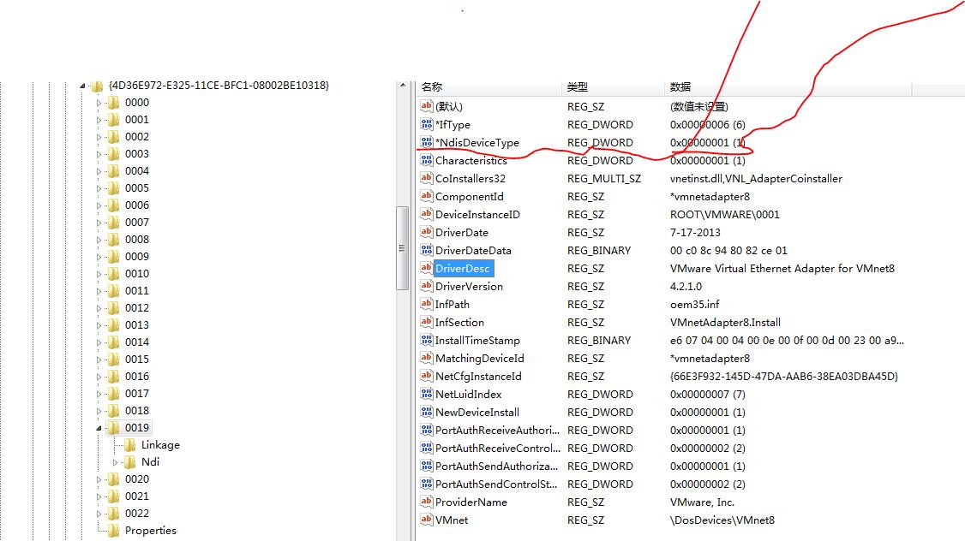965x541 pixels.
Task: Click the icon beside NewDeviceInstall
Action: pyautogui.click(x=427, y=412)
